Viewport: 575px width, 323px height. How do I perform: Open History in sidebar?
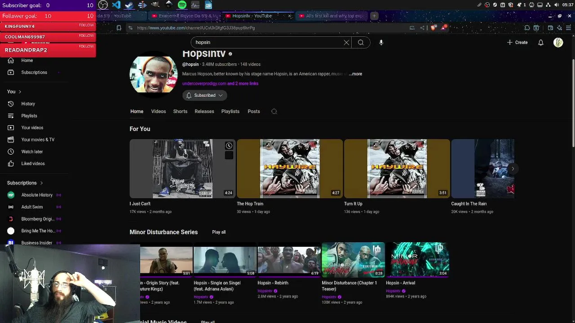point(28,104)
